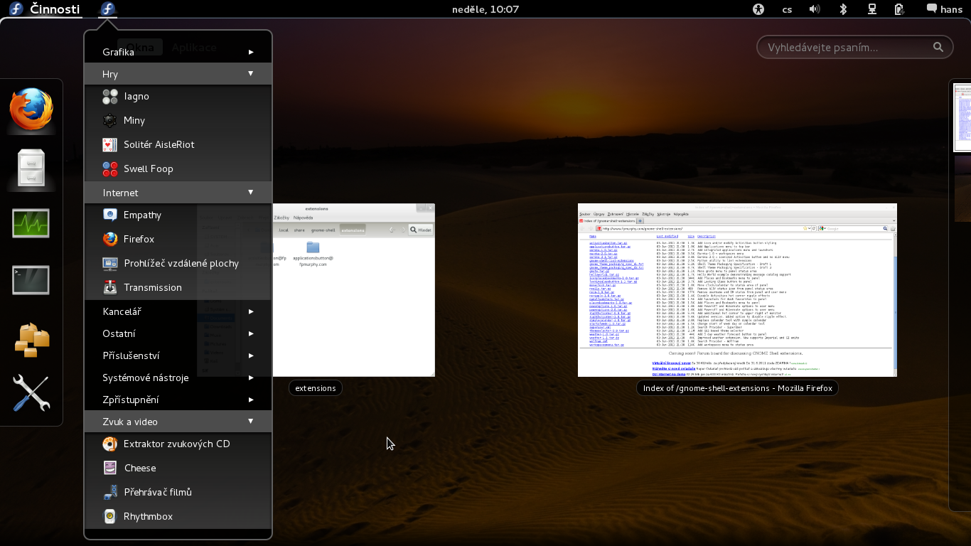Open the cs keyboard layout menu

[x=787, y=9]
